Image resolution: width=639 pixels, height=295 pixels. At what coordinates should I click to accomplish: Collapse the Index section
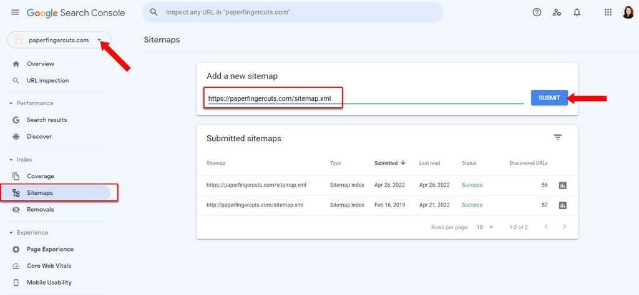point(11,160)
